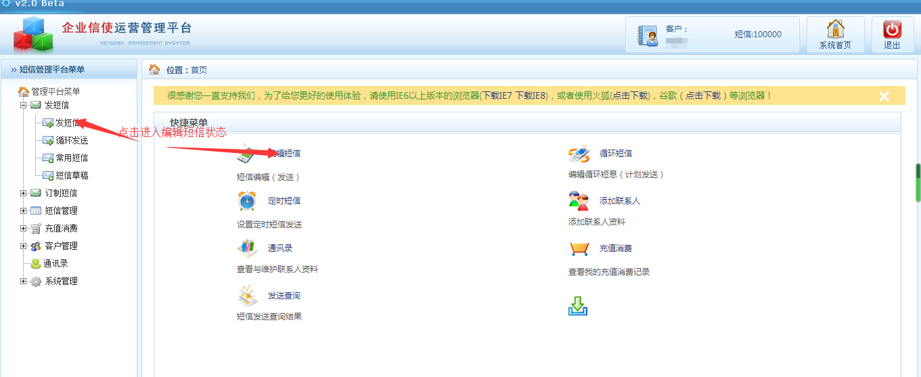
Task: Click the 添加联系人 people icon
Action: (579, 201)
